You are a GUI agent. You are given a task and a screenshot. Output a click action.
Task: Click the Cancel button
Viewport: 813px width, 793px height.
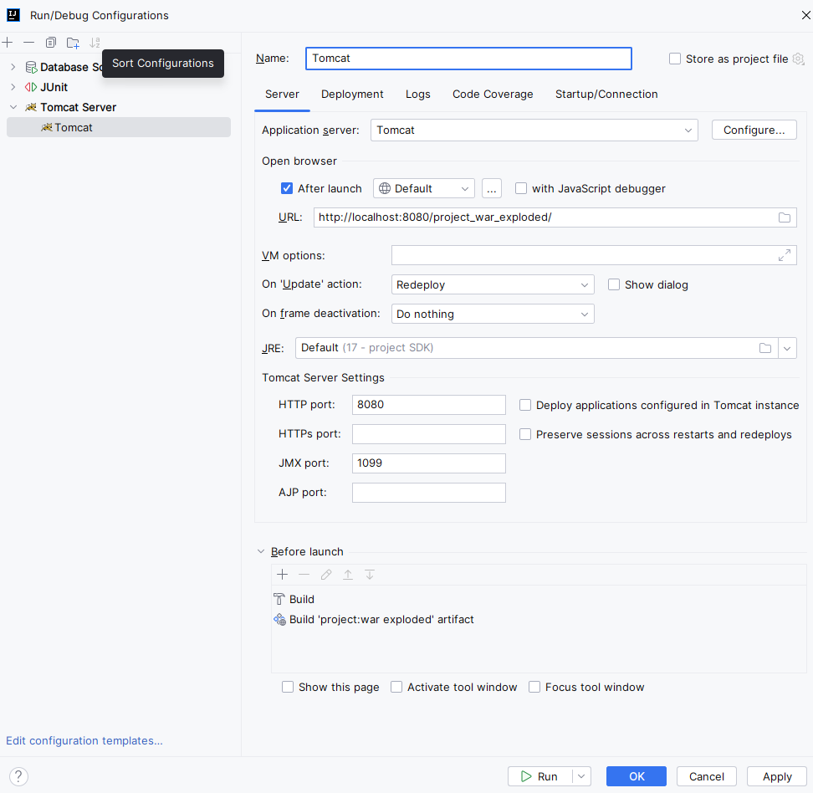tap(706, 777)
